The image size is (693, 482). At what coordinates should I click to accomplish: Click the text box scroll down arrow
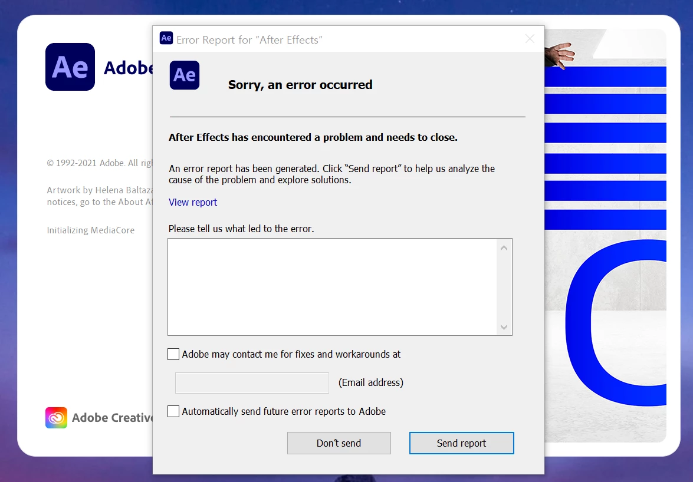[504, 327]
